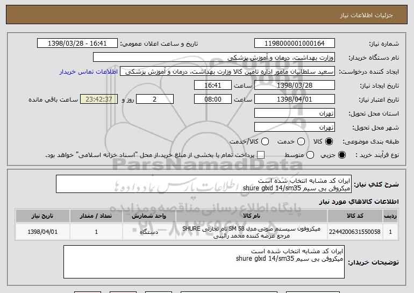The image size is (414, 293).
Task: Open the buyer contact information link
Action: pyautogui.click(x=89, y=72)
